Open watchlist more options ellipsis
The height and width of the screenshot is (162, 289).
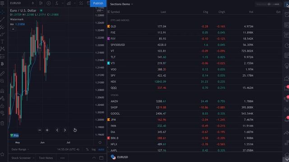pos(277,4)
